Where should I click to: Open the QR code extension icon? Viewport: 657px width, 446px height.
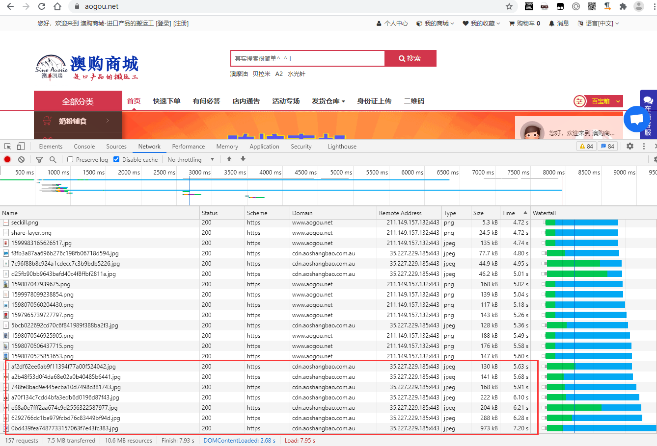point(592,6)
